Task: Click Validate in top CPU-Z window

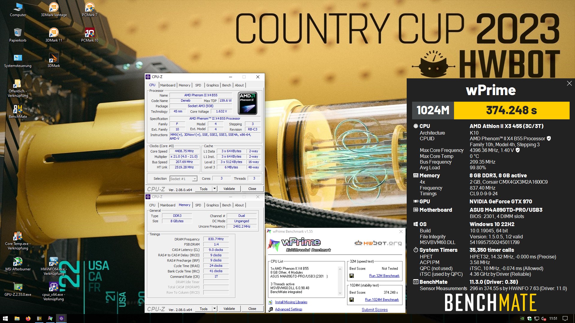Action: tap(229, 189)
